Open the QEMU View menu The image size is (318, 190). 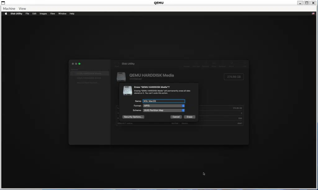point(22,9)
